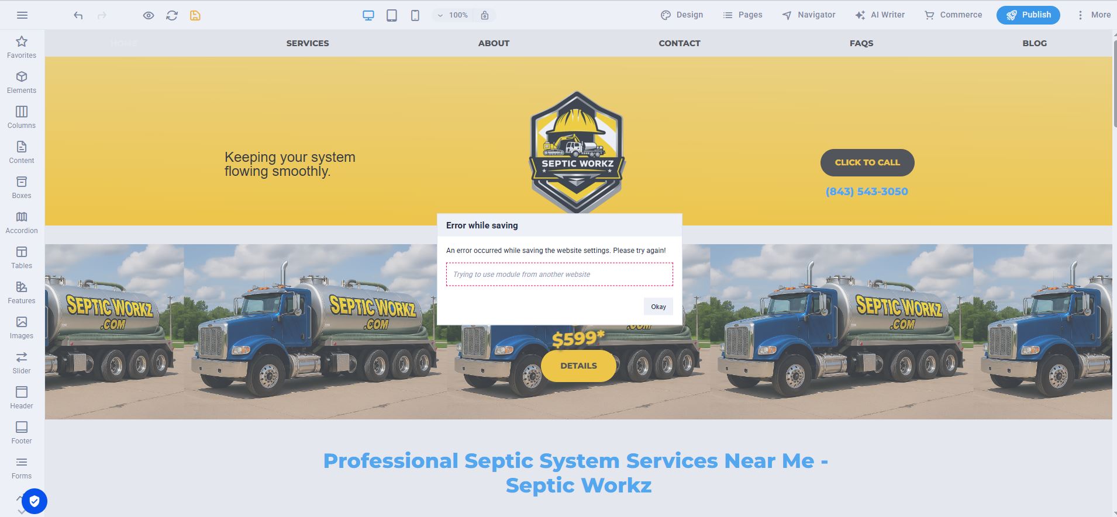Image resolution: width=1117 pixels, height=517 pixels.
Task: Open the Tables panel
Action: 22,258
